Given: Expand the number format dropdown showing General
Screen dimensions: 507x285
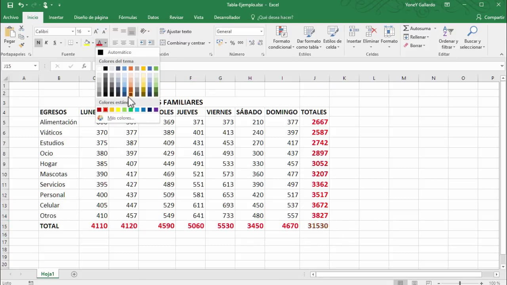Looking at the screenshot, I should (261, 31).
